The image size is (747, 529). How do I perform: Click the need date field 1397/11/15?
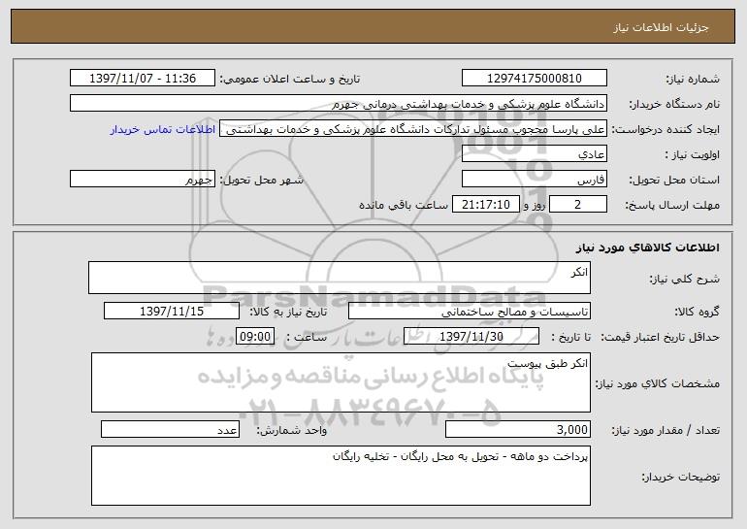[x=172, y=312]
